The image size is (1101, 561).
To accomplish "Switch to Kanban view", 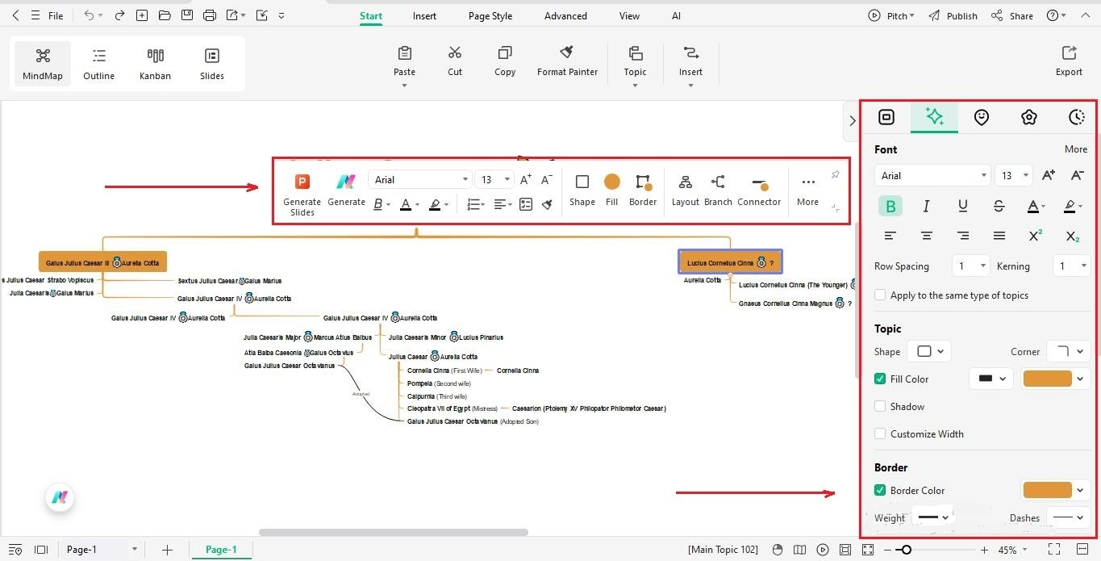I will (155, 64).
